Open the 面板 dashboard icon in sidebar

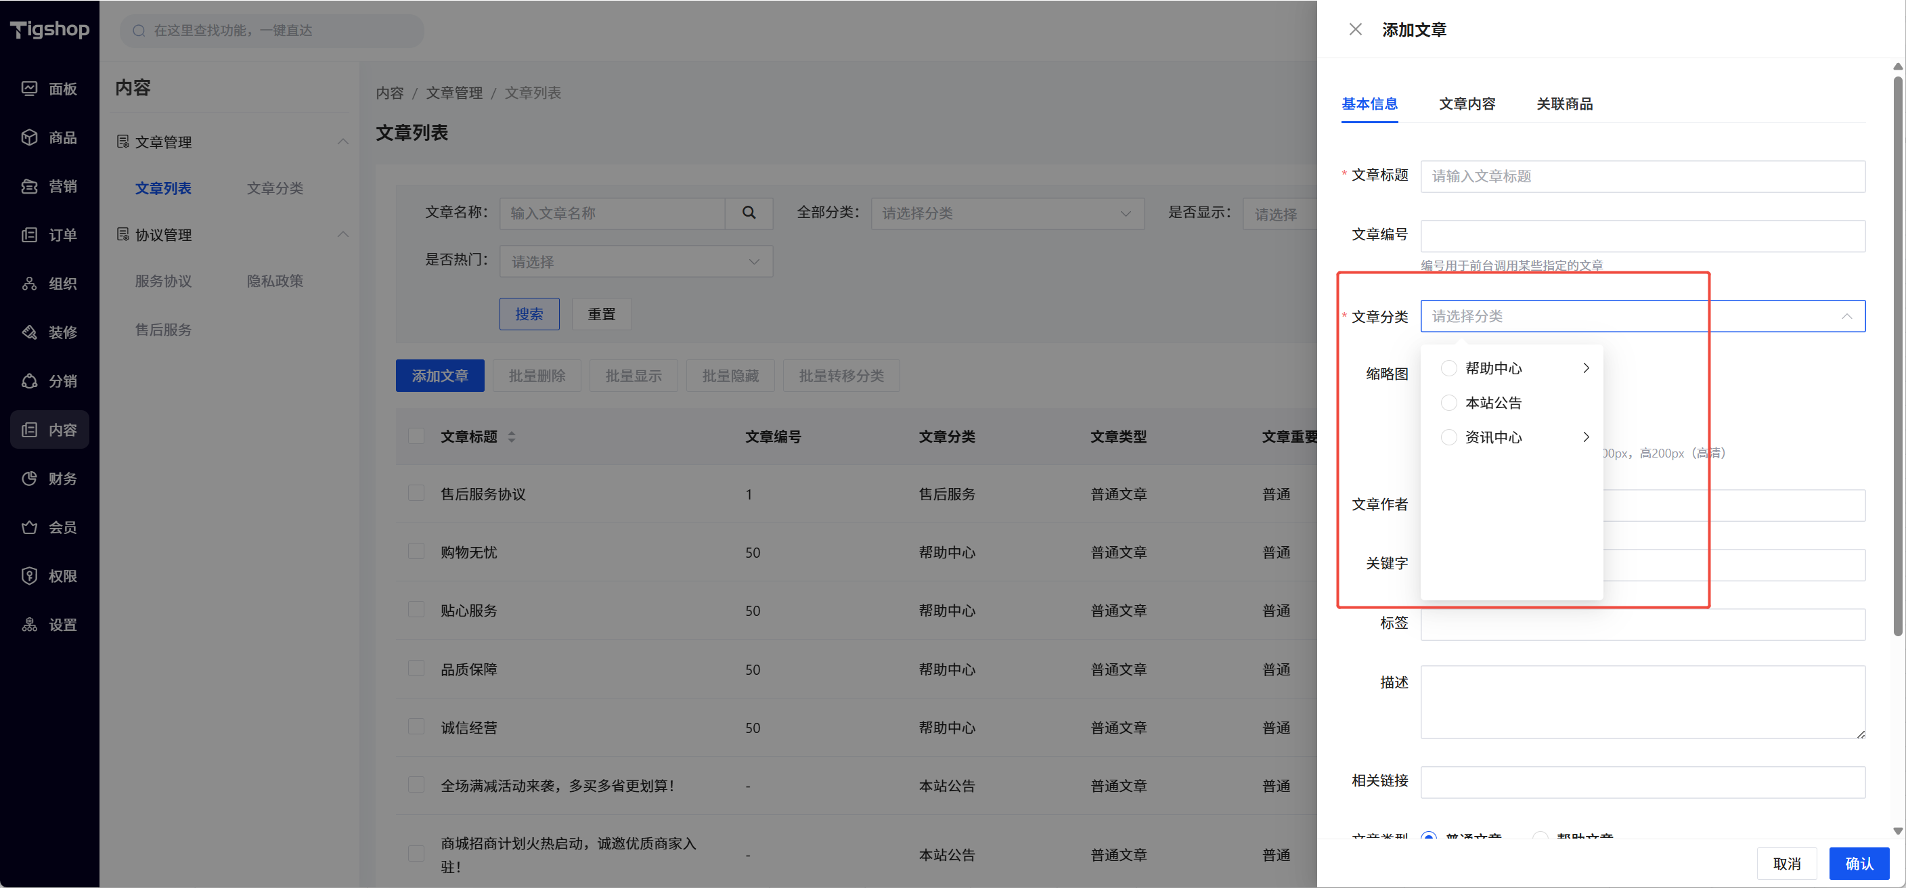tap(30, 89)
